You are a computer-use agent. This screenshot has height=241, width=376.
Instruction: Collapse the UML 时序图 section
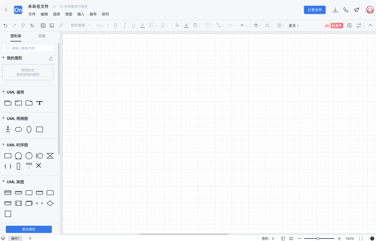coord(4,145)
